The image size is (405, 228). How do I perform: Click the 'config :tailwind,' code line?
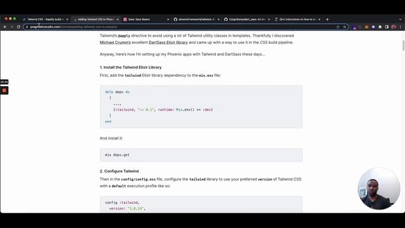click(122, 203)
